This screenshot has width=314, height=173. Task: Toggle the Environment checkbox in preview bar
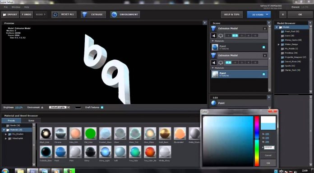(x=42, y=107)
